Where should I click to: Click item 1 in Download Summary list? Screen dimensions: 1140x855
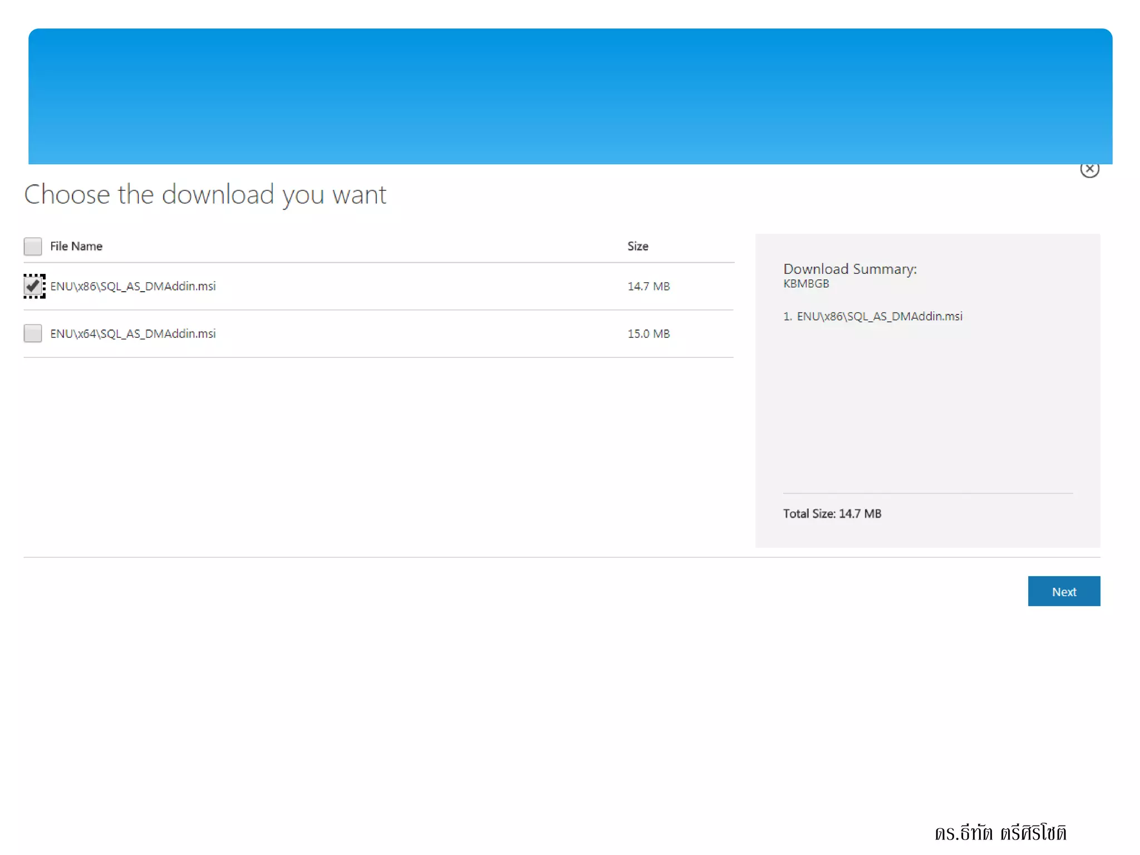coord(873,316)
